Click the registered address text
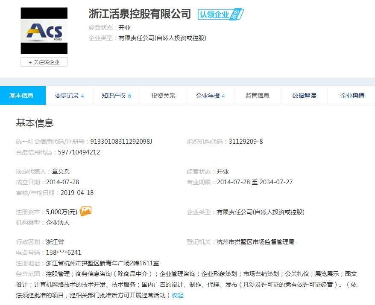Viewport: 375px width, 305px height. pos(103,263)
